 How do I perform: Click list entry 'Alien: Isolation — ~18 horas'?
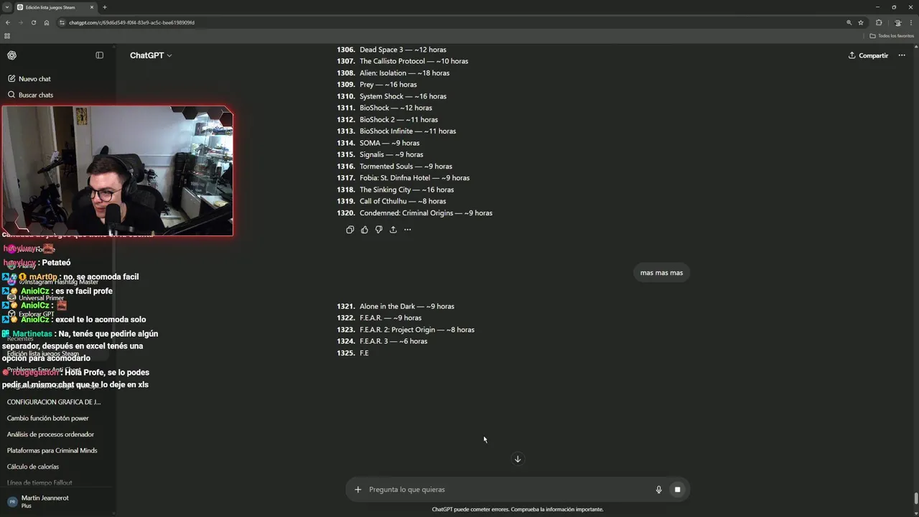point(404,73)
